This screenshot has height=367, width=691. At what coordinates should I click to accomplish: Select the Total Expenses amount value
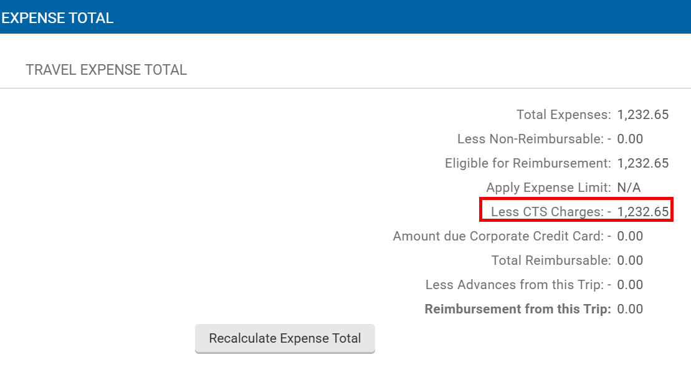[x=642, y=115]
